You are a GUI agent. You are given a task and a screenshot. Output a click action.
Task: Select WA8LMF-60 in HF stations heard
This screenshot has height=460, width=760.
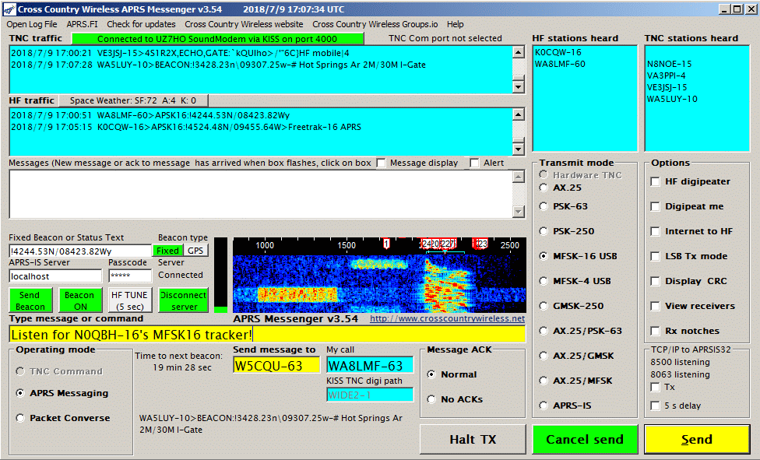[560, 64]
